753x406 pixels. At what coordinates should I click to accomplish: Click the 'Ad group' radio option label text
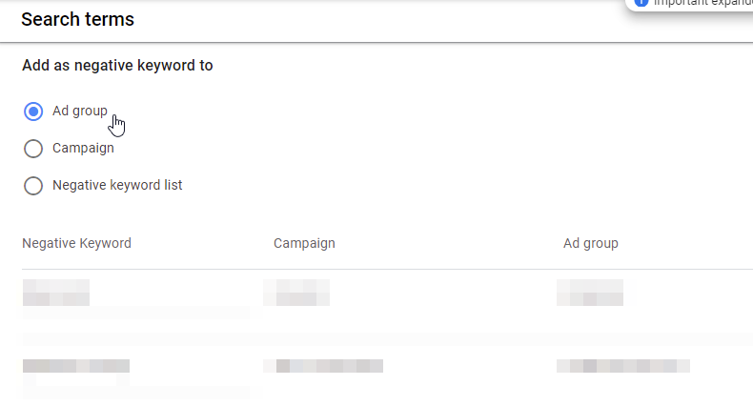coord(80,111)
